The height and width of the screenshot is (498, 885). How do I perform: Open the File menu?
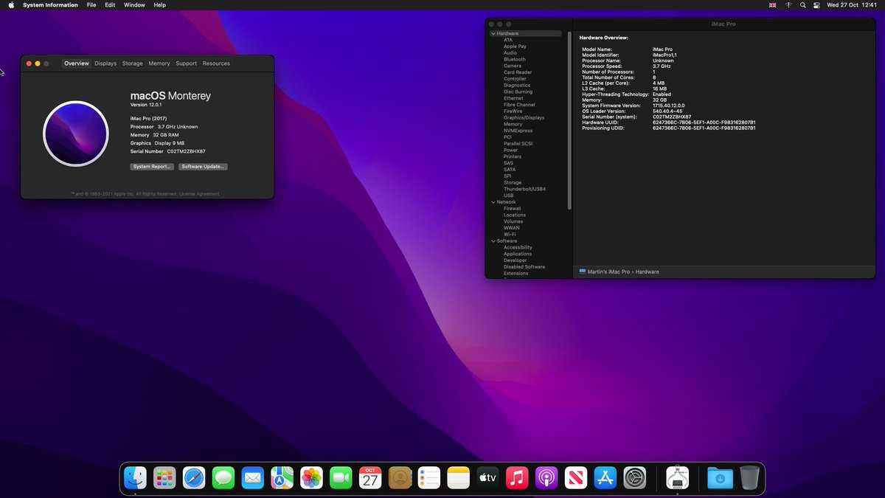(91, 5)
